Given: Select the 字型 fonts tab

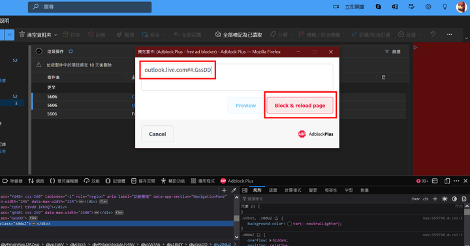Looking at the screenshot, I should [349, 191].
